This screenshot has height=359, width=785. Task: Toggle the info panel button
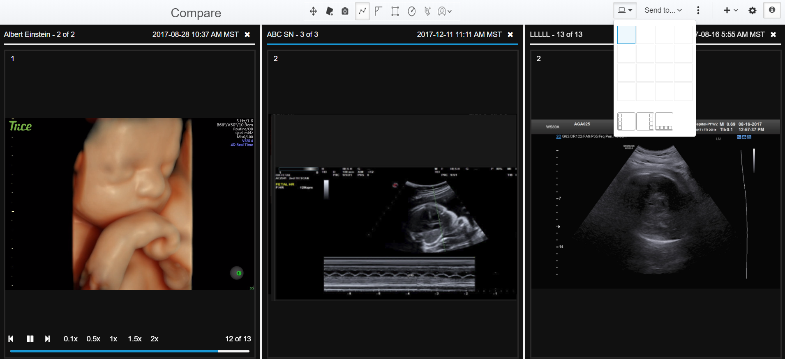pyautogui.click(x=772, y=10)
